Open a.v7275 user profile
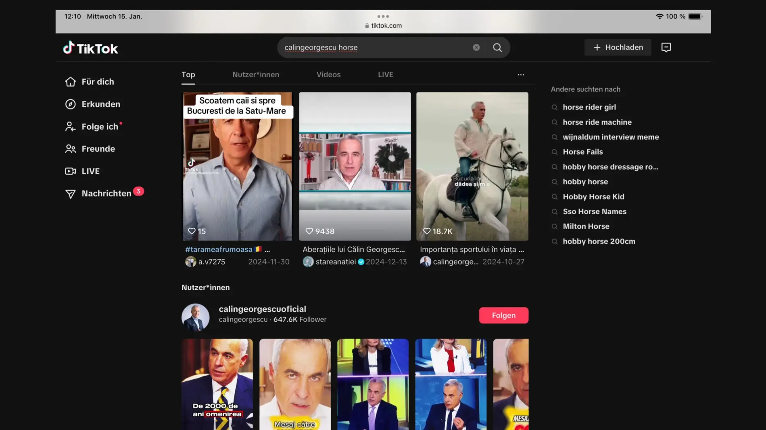766x430 pixels. click(x=212, y=262)
